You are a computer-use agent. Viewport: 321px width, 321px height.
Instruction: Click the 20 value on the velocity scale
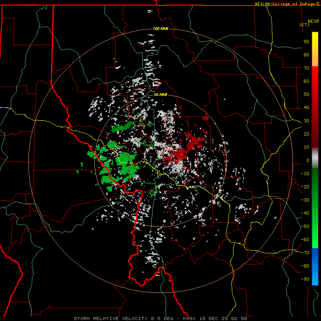pos(306,134)
